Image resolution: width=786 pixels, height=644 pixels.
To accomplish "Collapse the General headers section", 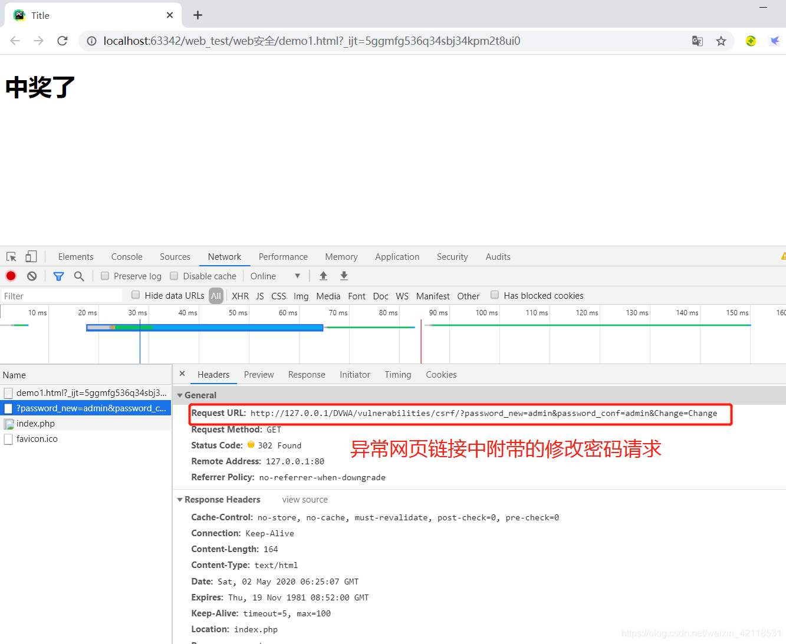I will (180, 395).
